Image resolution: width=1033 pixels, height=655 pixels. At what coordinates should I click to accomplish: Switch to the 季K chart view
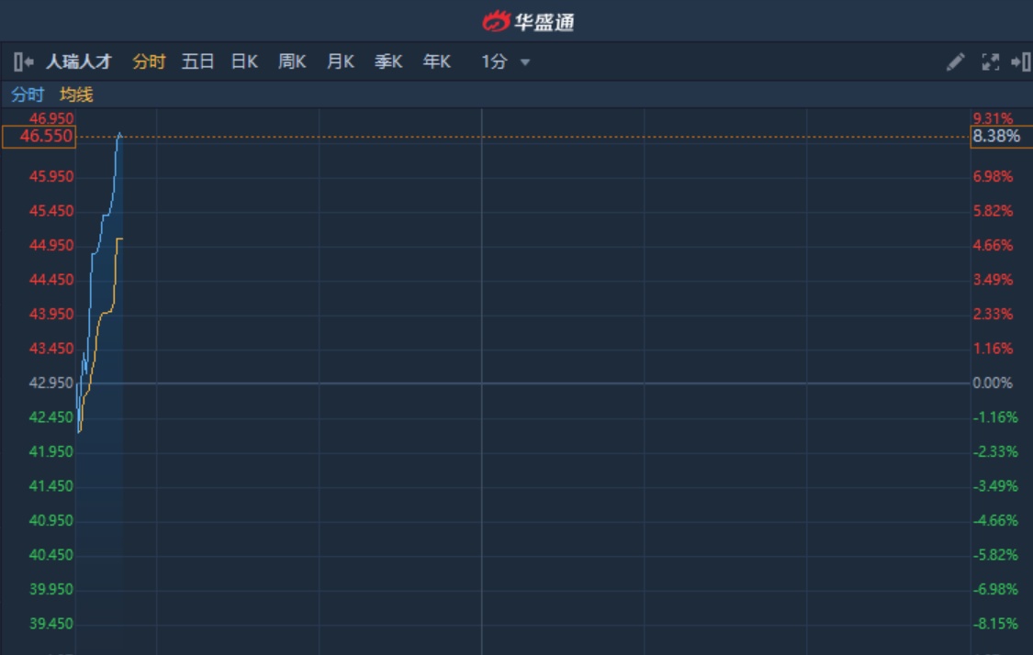point(388,61)
